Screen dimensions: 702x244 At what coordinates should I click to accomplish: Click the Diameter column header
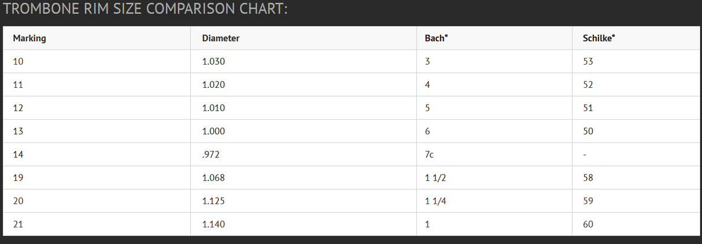221,38
